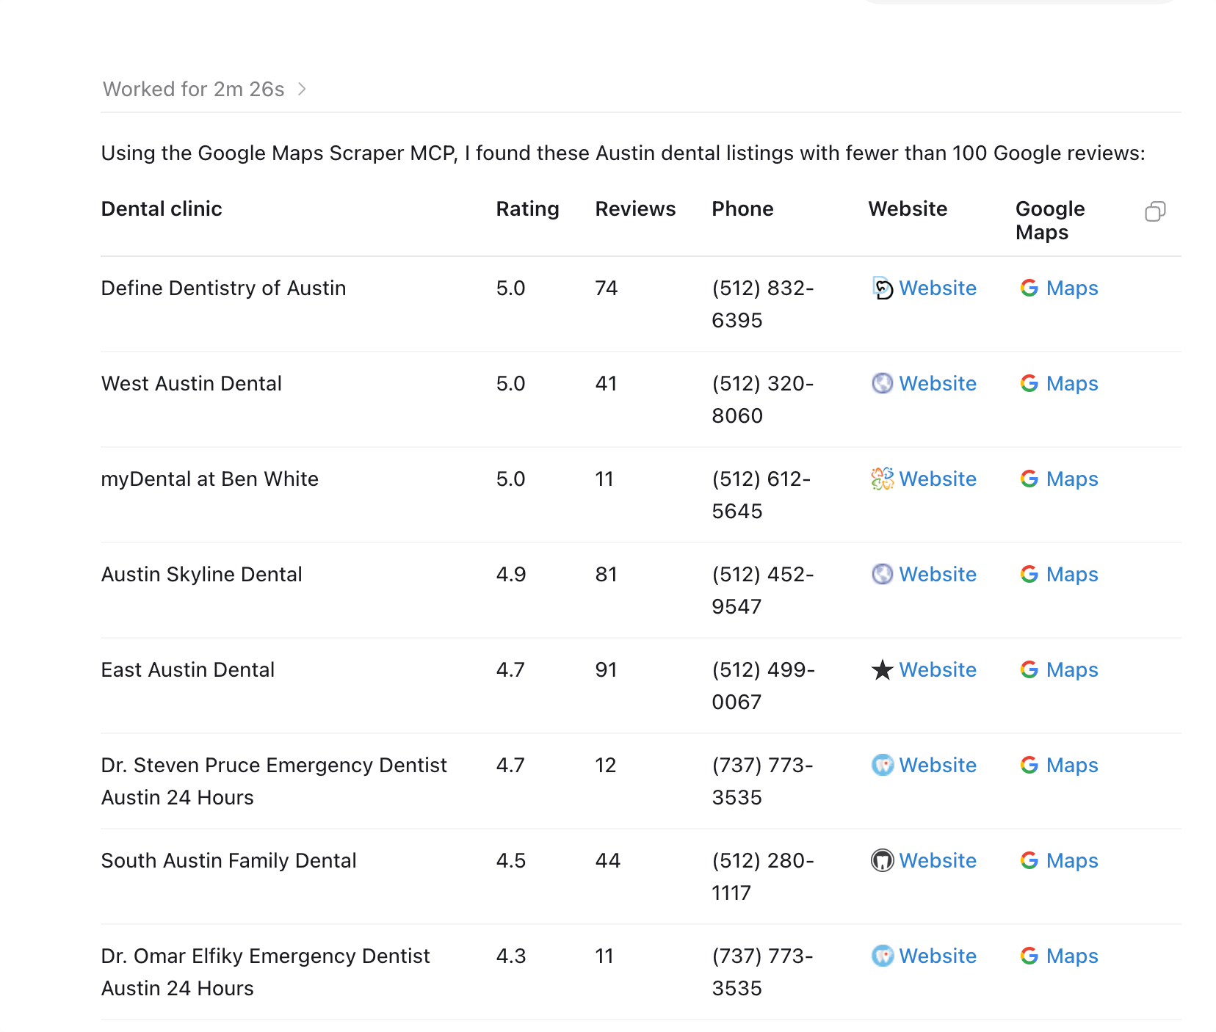Click East Austin Dental star favicon
Screen dimensions: 1216x1032
coord(883,670)
